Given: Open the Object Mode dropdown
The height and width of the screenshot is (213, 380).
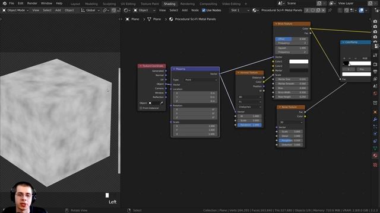Looking at the screenshot, I should click(15, 11).
